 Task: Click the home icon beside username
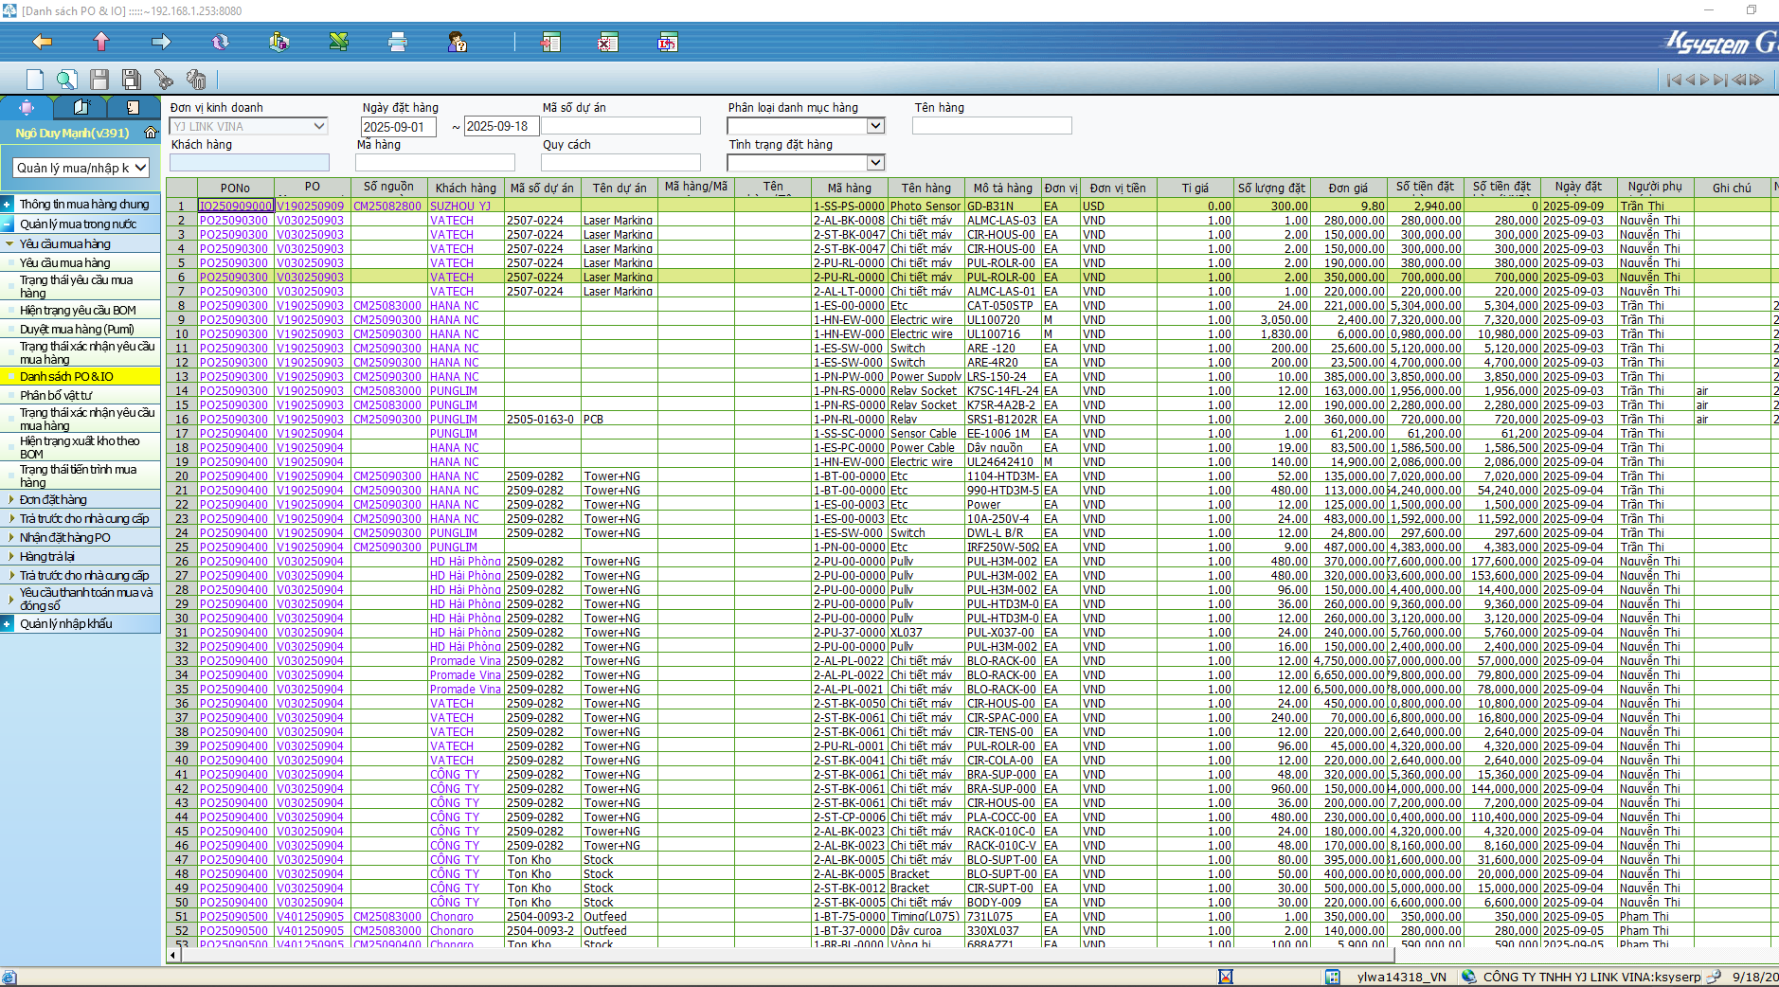point(150,133)
